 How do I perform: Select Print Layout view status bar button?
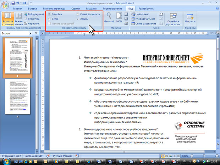pos(163,156)
